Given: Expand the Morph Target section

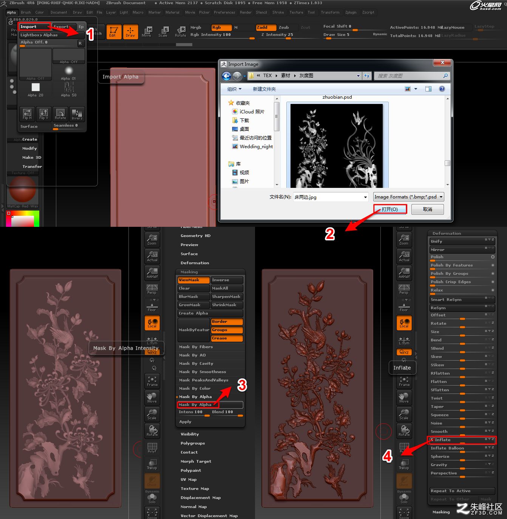Looking at the screenshot, I should 196,462.
